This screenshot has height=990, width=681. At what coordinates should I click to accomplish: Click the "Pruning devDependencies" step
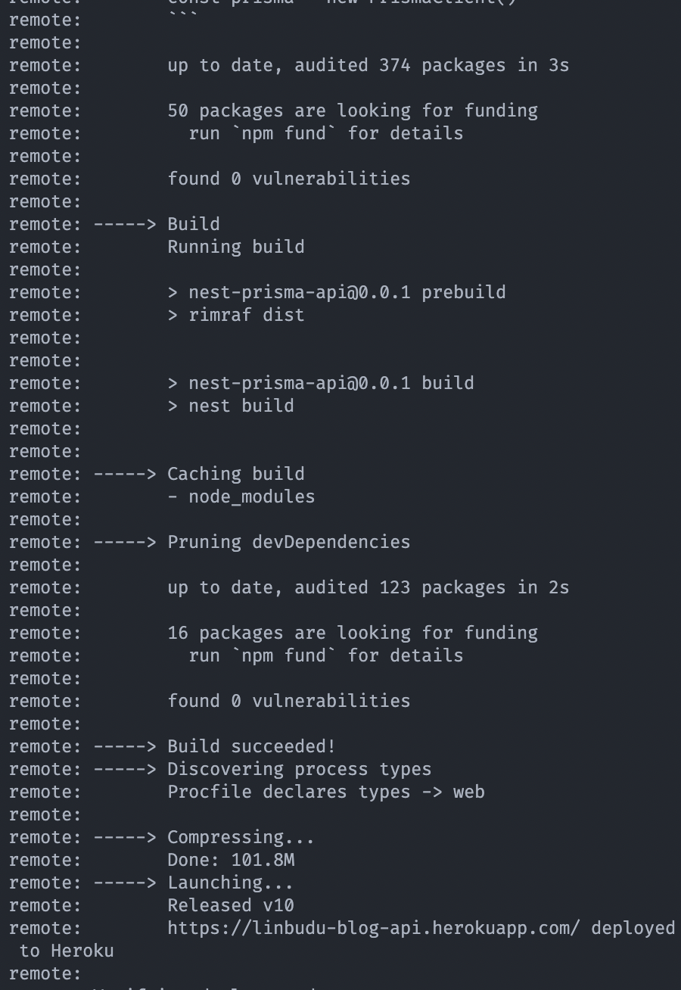(288, 542)
